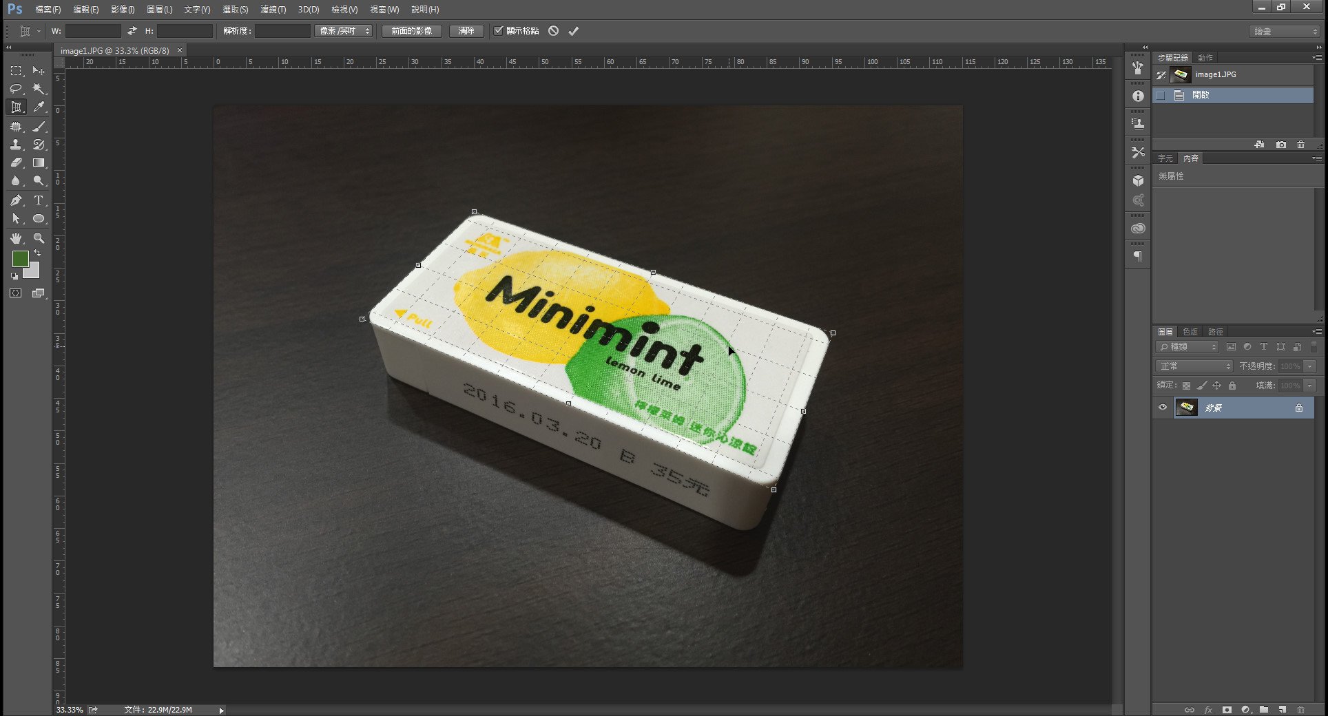Screen dimensions: 1328x716
Task: Select the Gradient tool
Action: click(39, 162)
